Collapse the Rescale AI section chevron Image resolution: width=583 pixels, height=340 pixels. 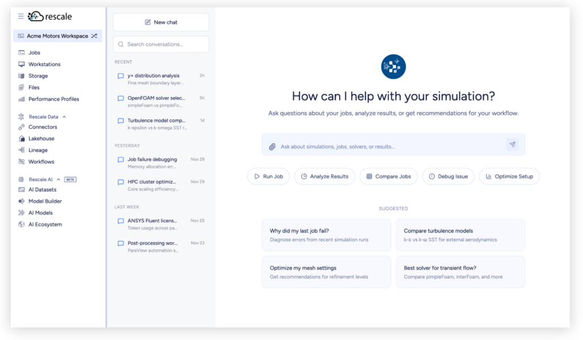(x=58, y=179)
